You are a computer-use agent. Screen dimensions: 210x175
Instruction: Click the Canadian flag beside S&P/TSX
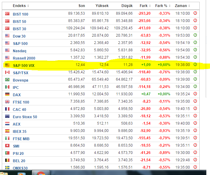point(7,72)
